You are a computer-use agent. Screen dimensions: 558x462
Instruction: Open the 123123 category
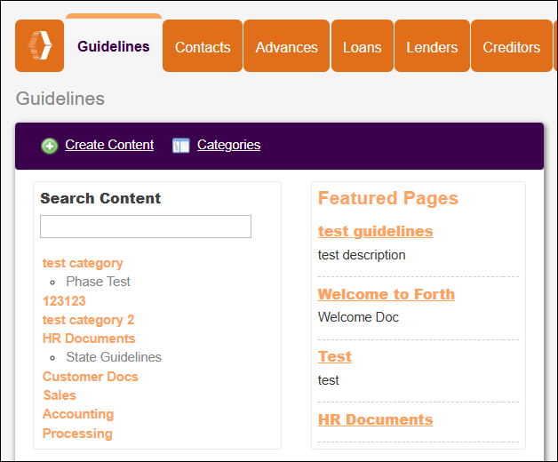pyautogui.click(x=64, y=301)
